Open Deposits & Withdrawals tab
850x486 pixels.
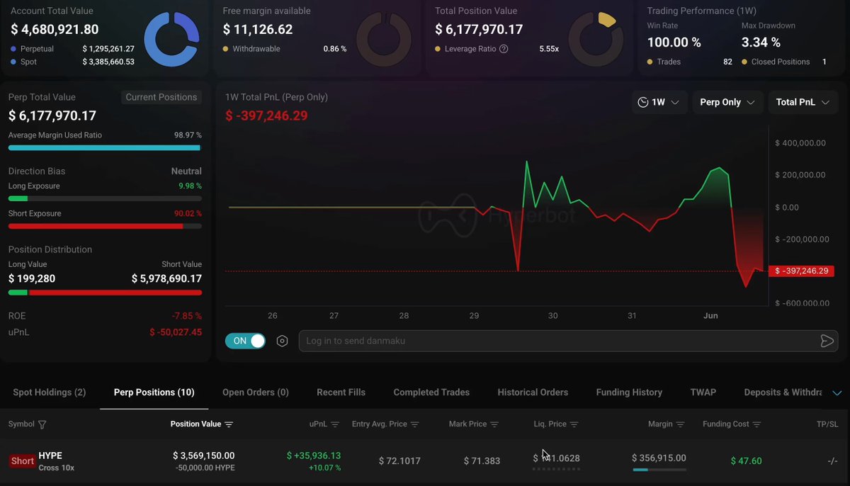coord(783,392)
